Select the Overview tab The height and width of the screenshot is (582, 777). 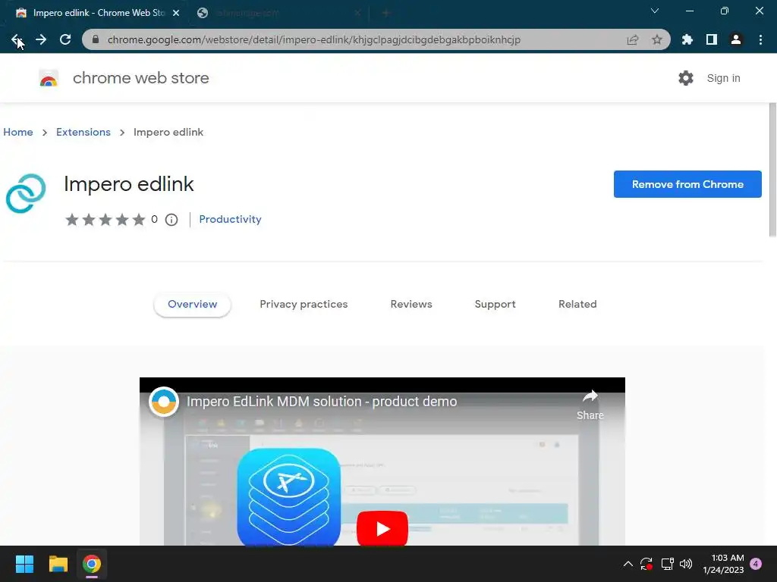click(192, 305)
